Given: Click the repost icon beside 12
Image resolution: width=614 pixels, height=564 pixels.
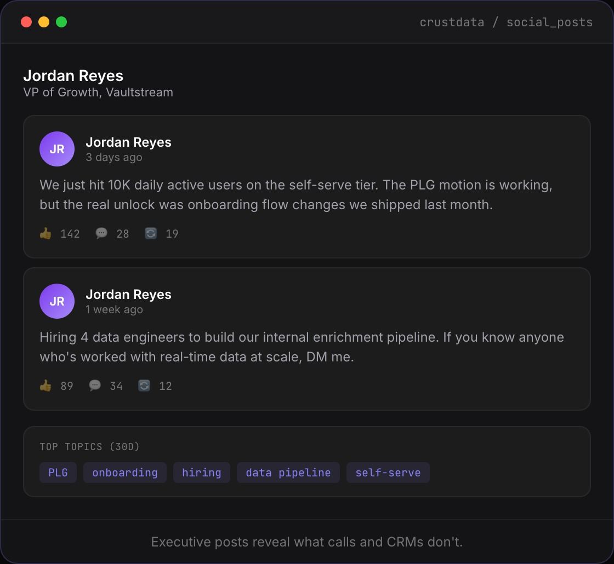Looking at the screenshot, I should pyautogui.click(x=144, y=385).
